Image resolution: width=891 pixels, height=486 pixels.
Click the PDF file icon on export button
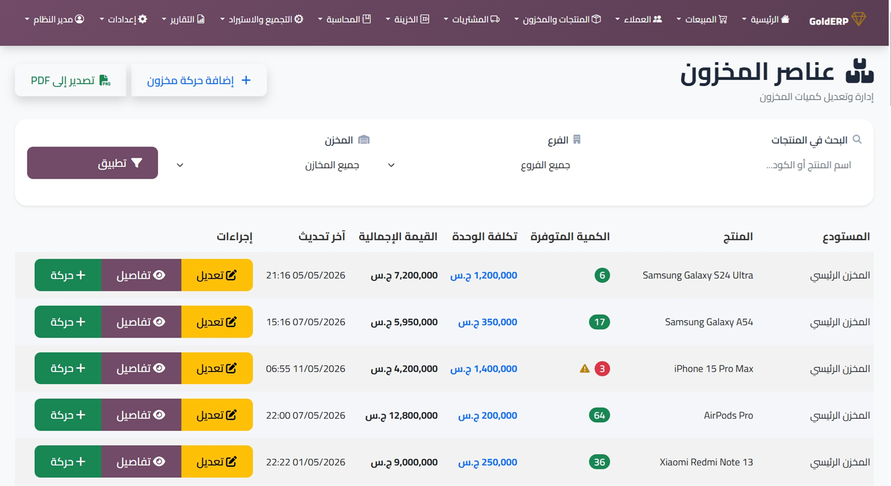click(105, 80)
